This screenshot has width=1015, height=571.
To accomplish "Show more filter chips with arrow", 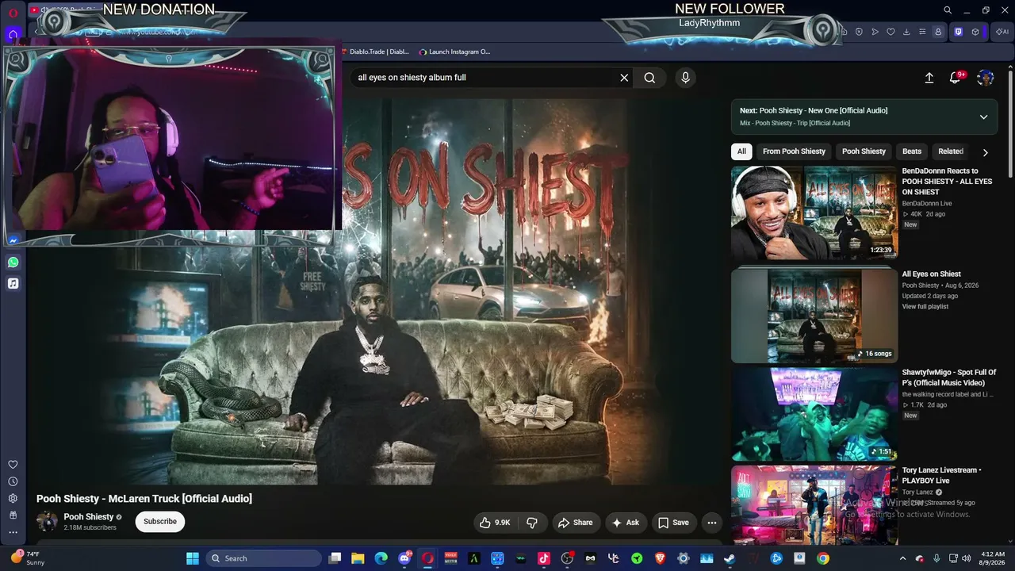I will 986,152.
